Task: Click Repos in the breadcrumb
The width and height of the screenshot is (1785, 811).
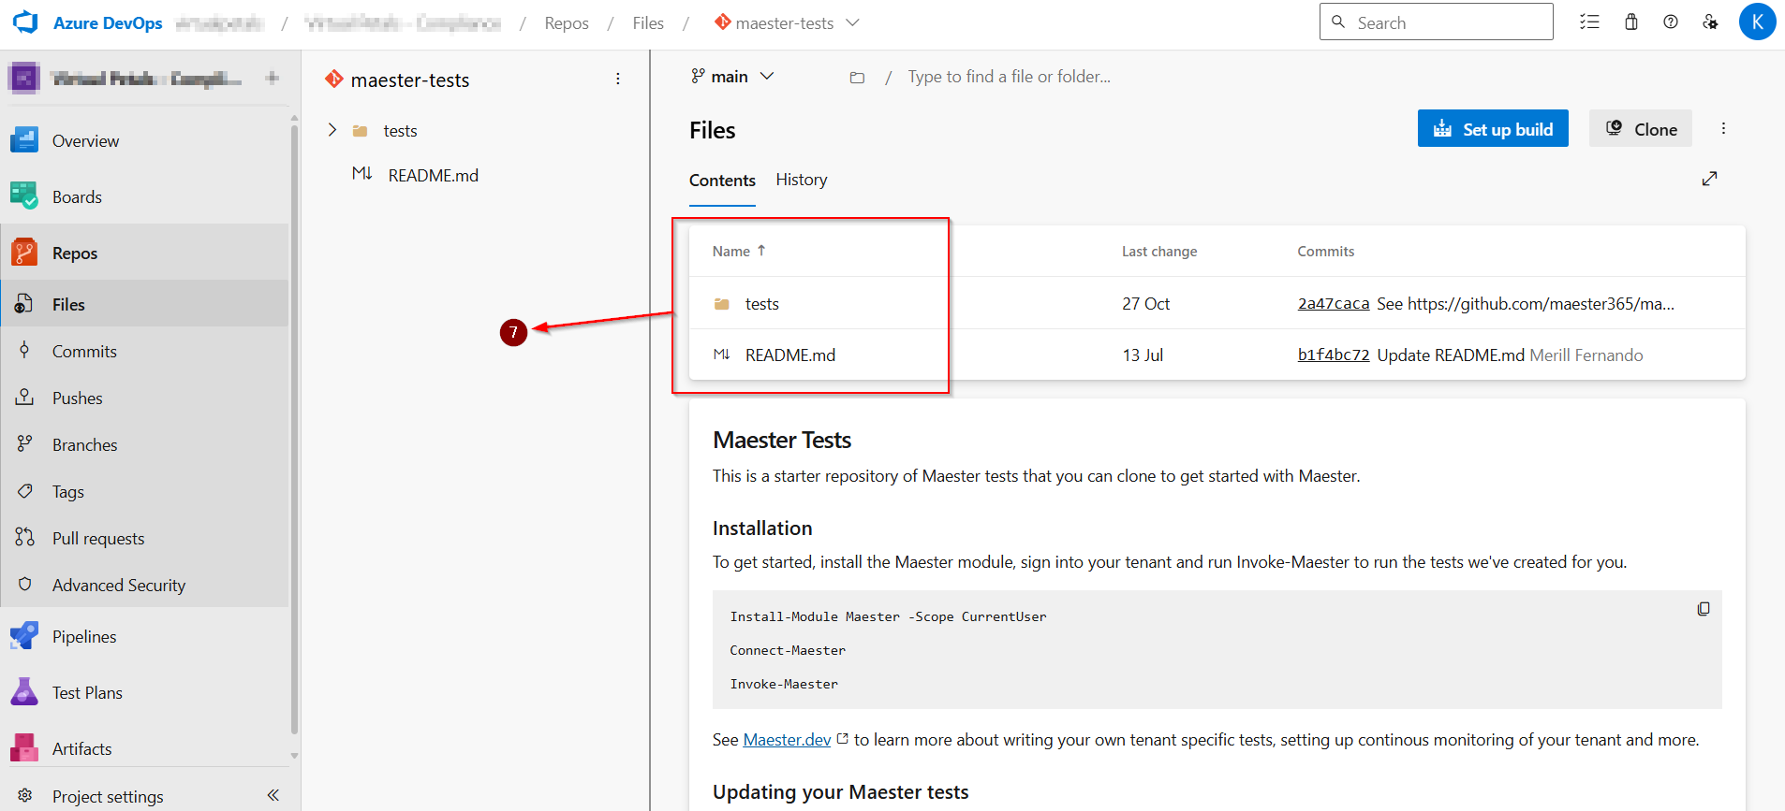Action: tap(567, 22)
